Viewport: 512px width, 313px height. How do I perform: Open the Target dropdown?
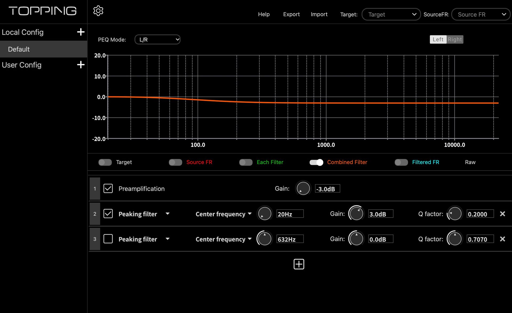(x=391, y=14)
